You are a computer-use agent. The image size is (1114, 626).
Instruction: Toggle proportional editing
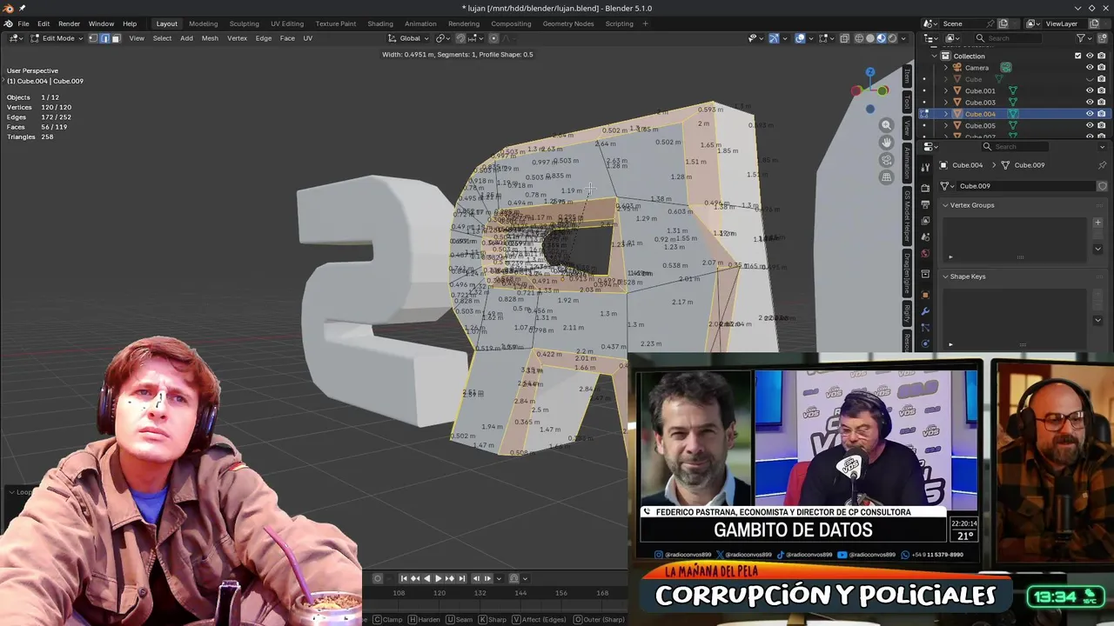(493, 38)
